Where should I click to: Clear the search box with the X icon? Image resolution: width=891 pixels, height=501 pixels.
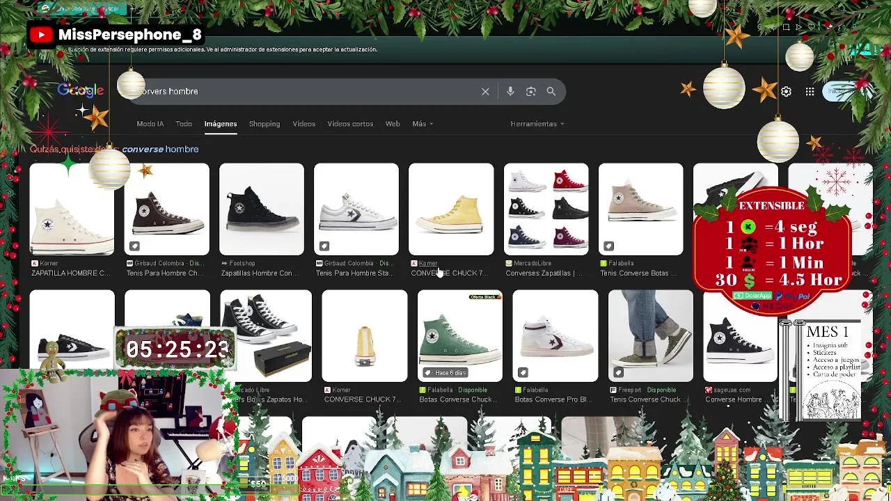[485, 91]
